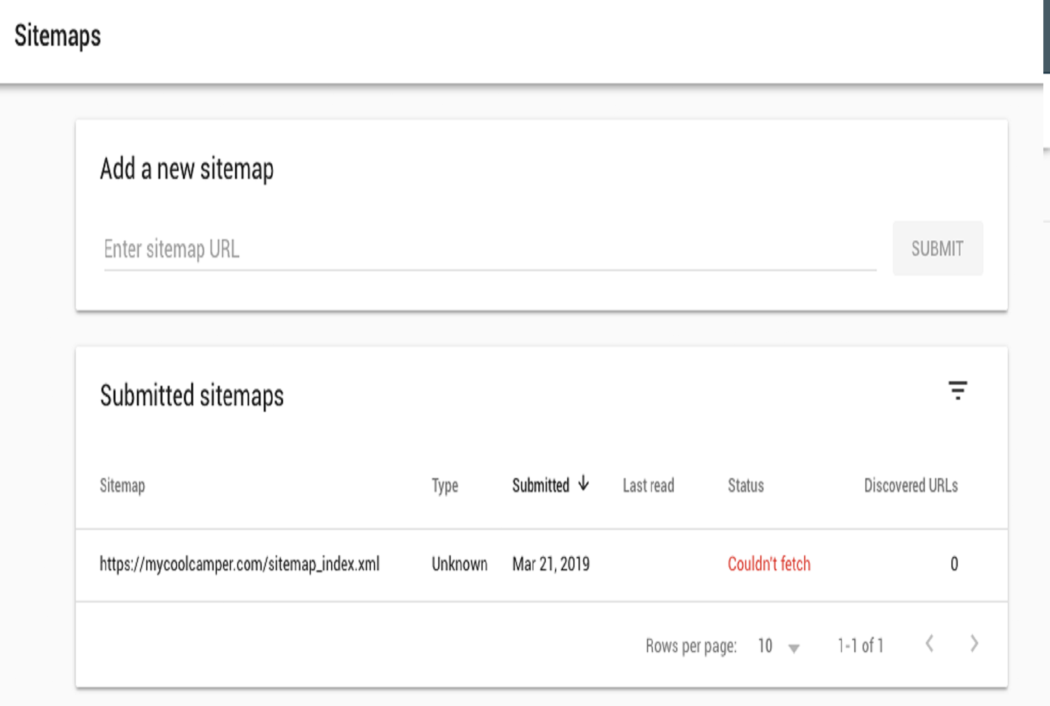The height and width of the screenshot is (706, 1050).
Task: Click the Status column header
Action: pyautogui.click(x=746, y=486)
